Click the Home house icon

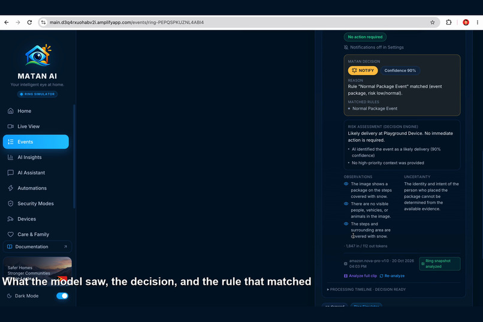(x=10, y=111)
